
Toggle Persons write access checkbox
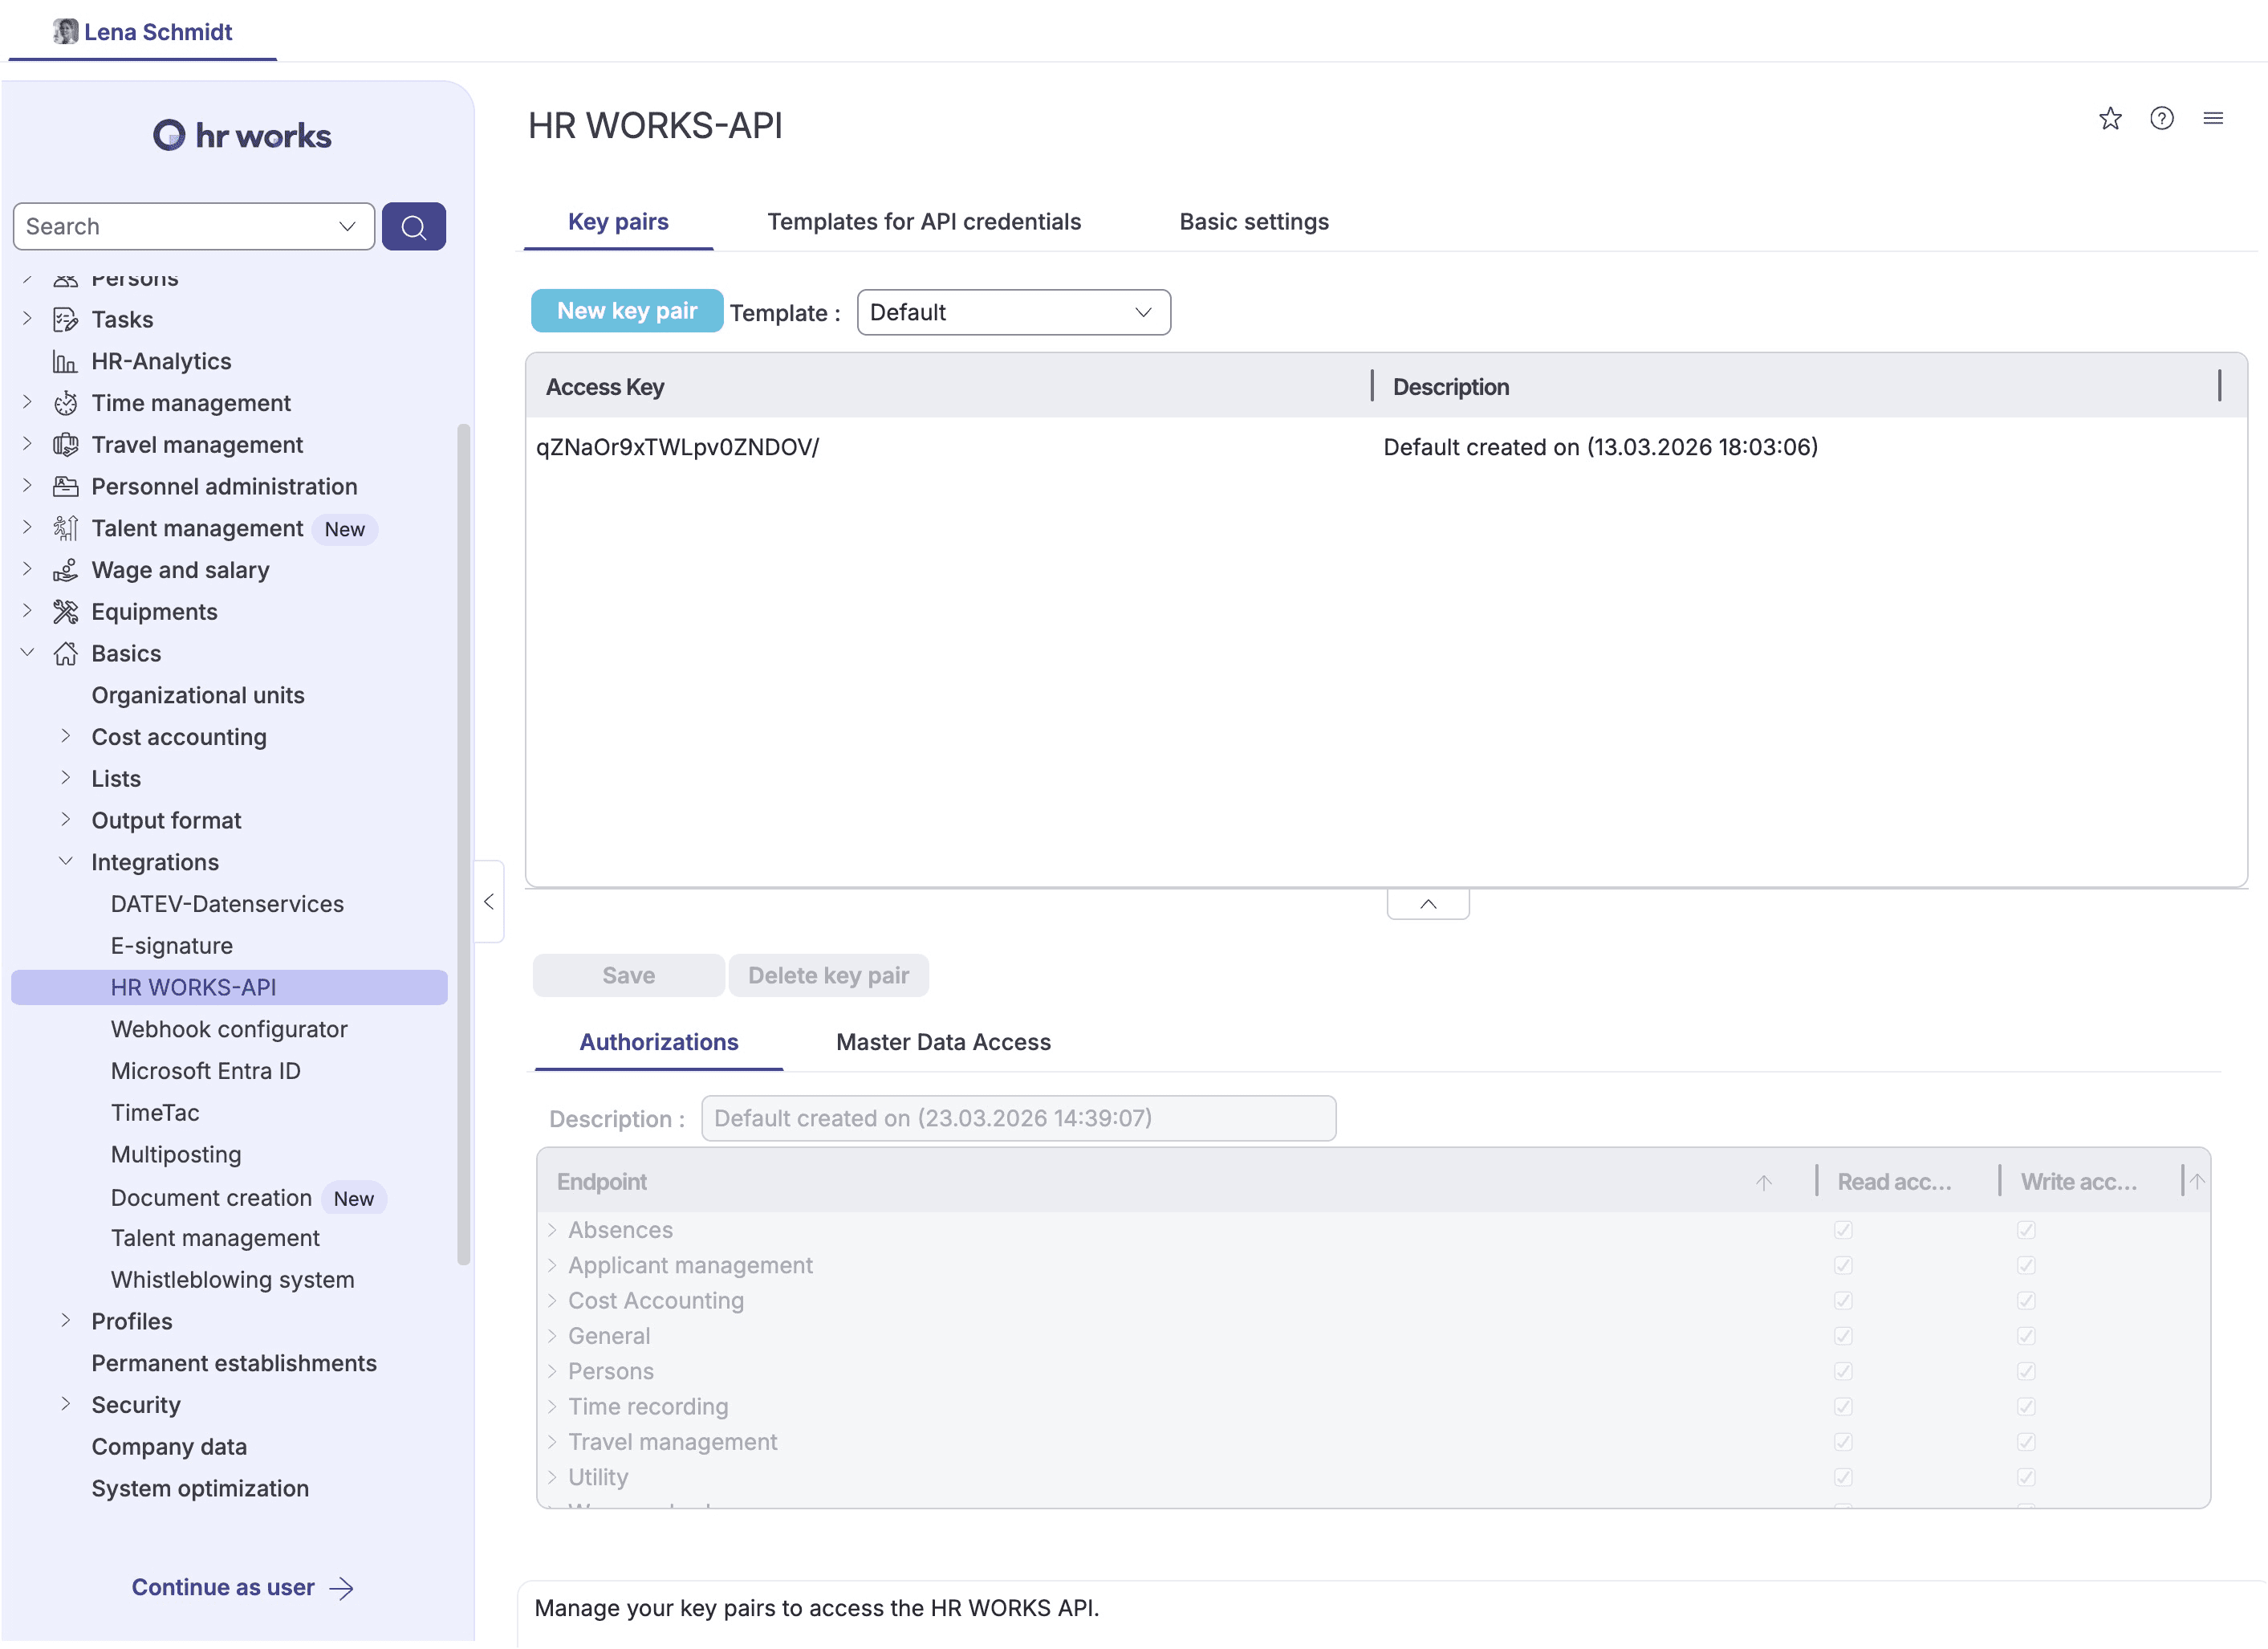(x=2026, y=1372)
